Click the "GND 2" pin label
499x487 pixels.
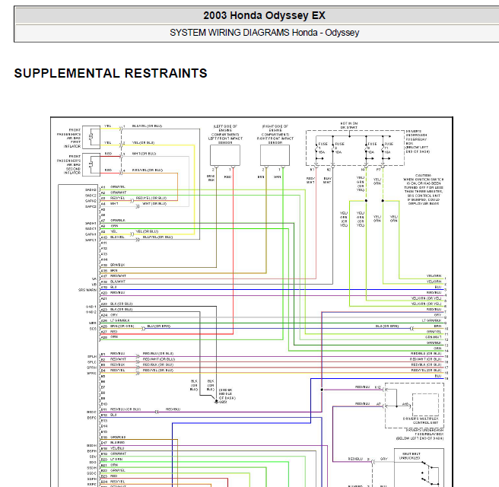91,312
